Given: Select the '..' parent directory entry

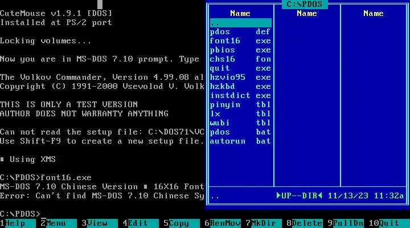Looking at the screenshot, I should [x=240, y=23].
